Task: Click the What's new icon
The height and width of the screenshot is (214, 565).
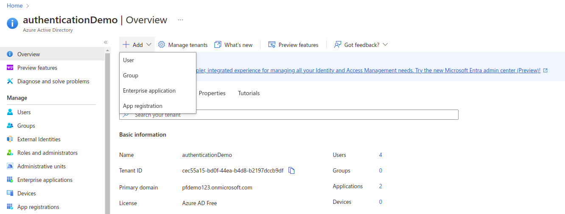Action: pyautogui.click(x=218, y=44)
